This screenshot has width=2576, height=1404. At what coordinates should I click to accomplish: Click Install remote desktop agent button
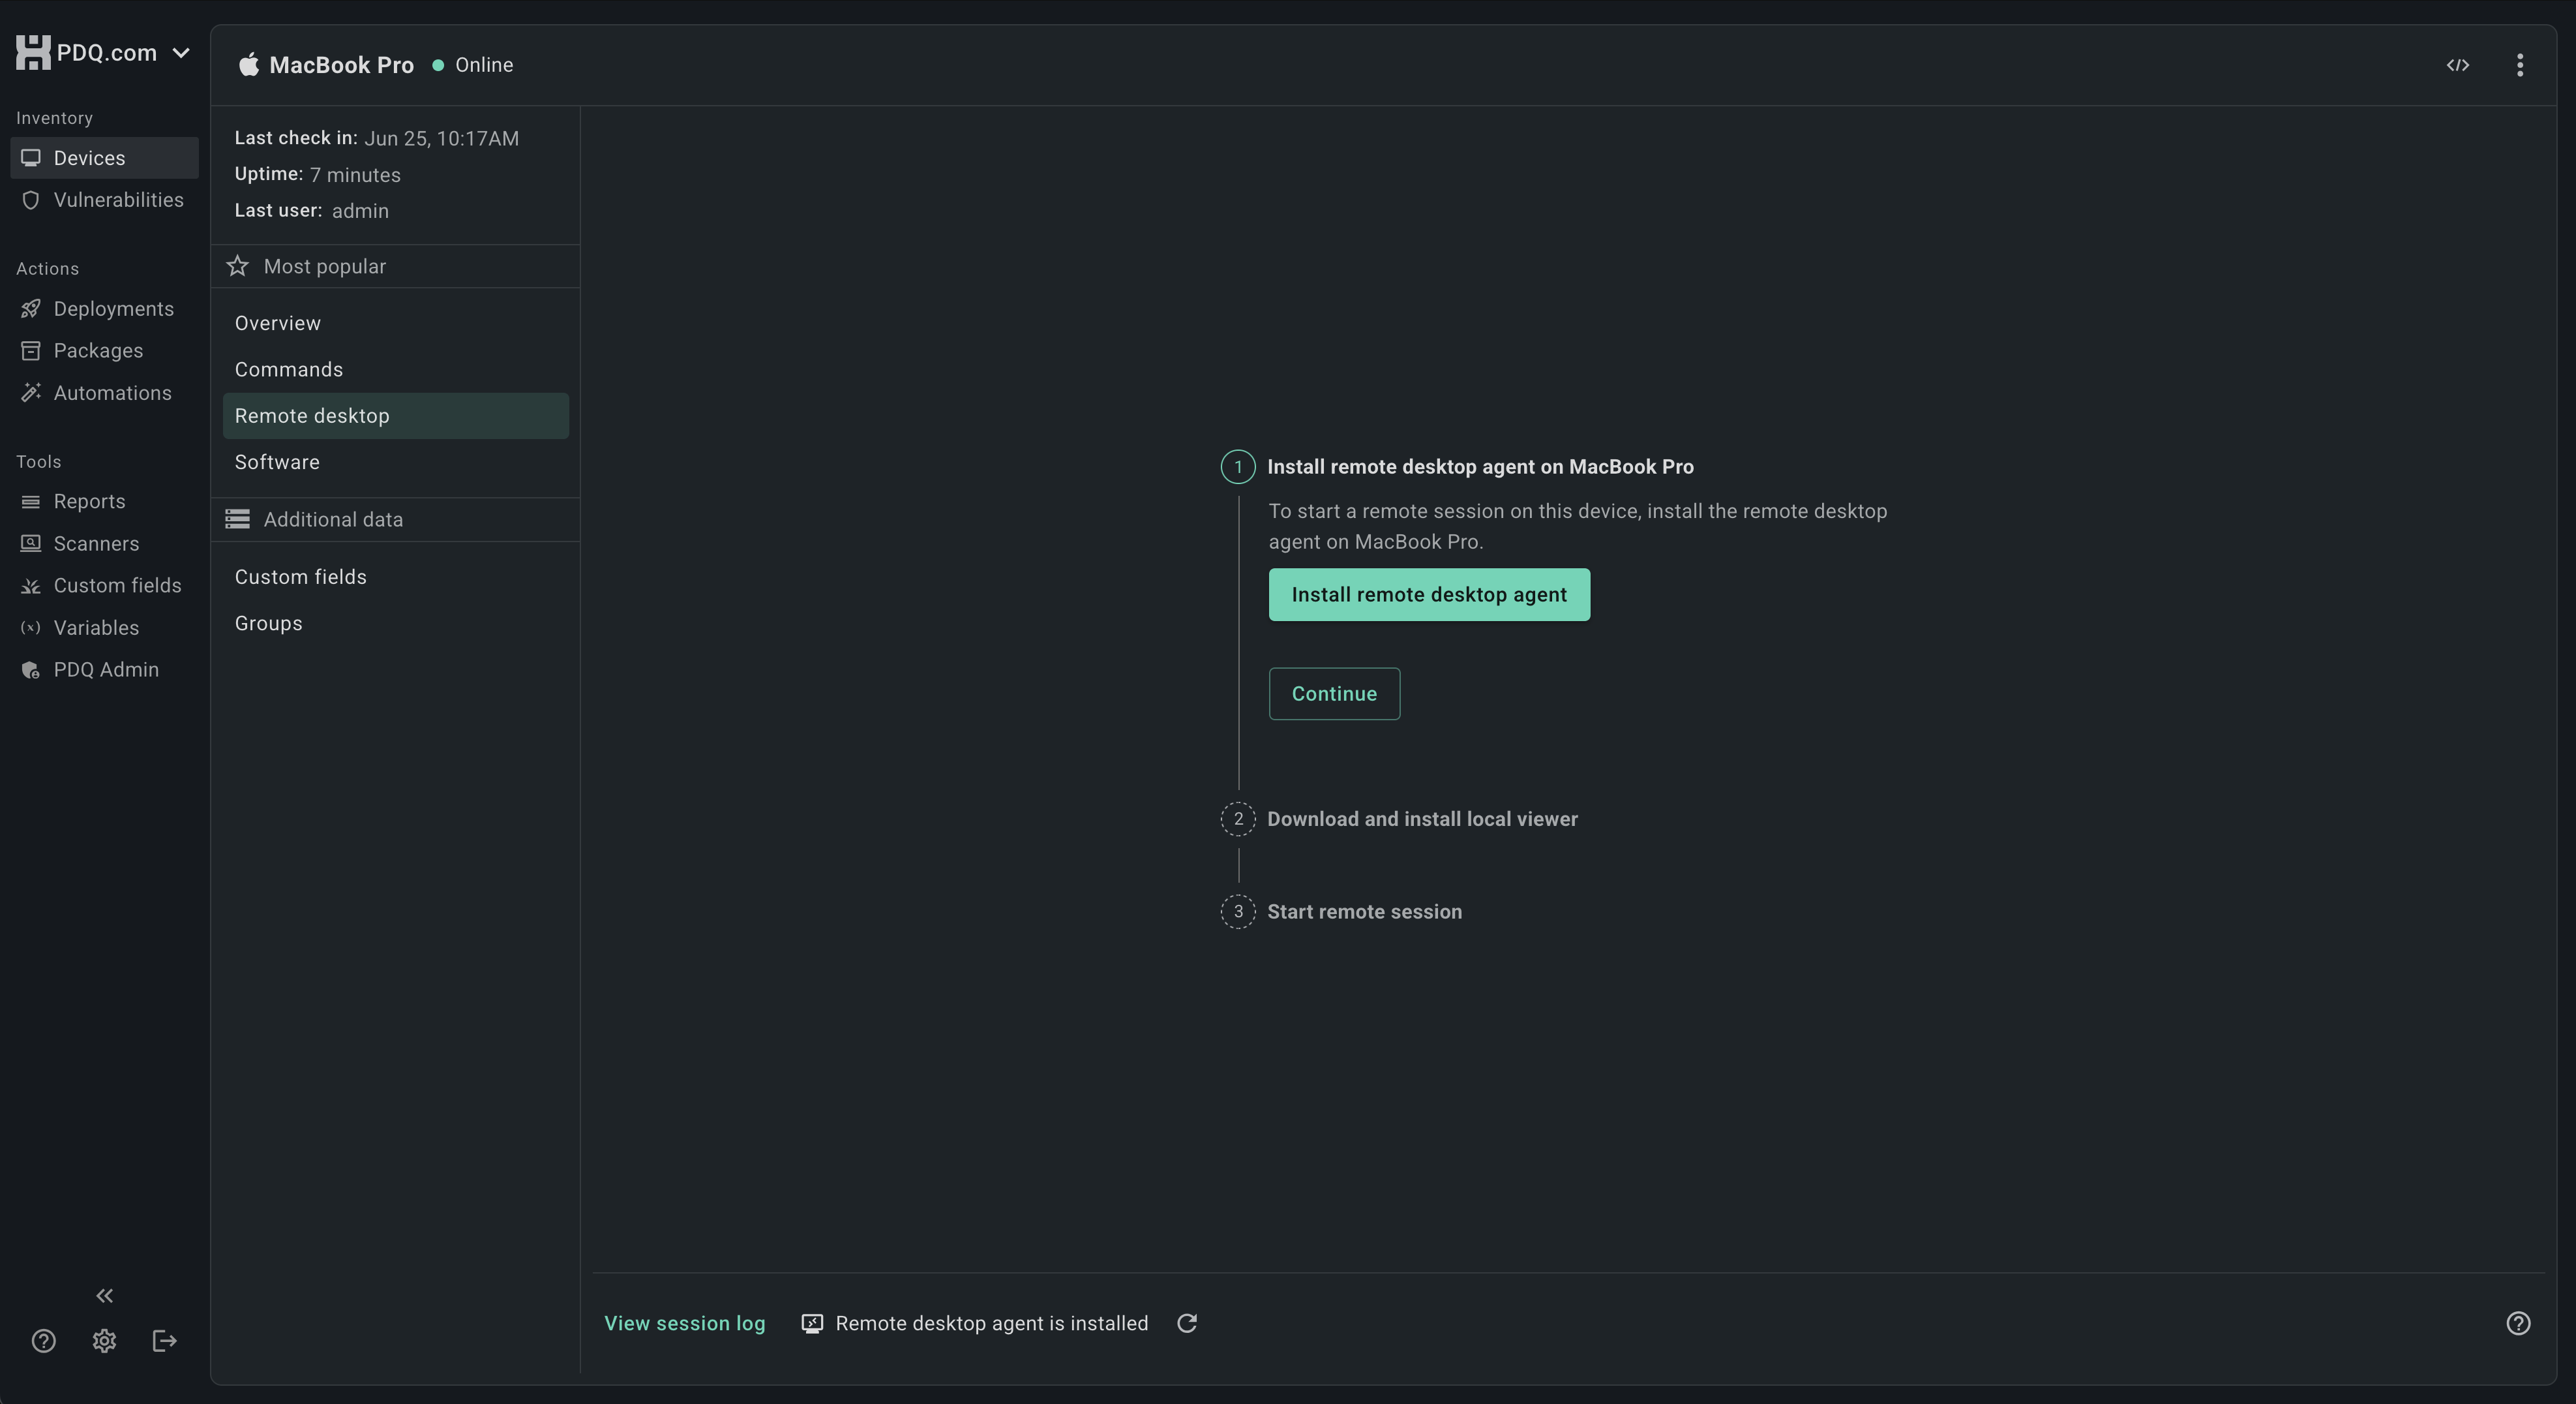click(x=1429, y=594)
